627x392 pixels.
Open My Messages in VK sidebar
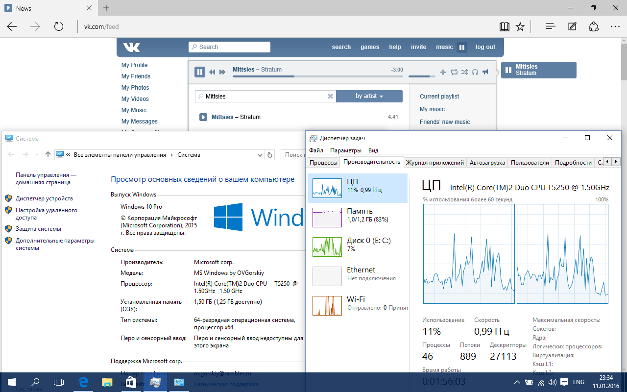tap(140, 122)
